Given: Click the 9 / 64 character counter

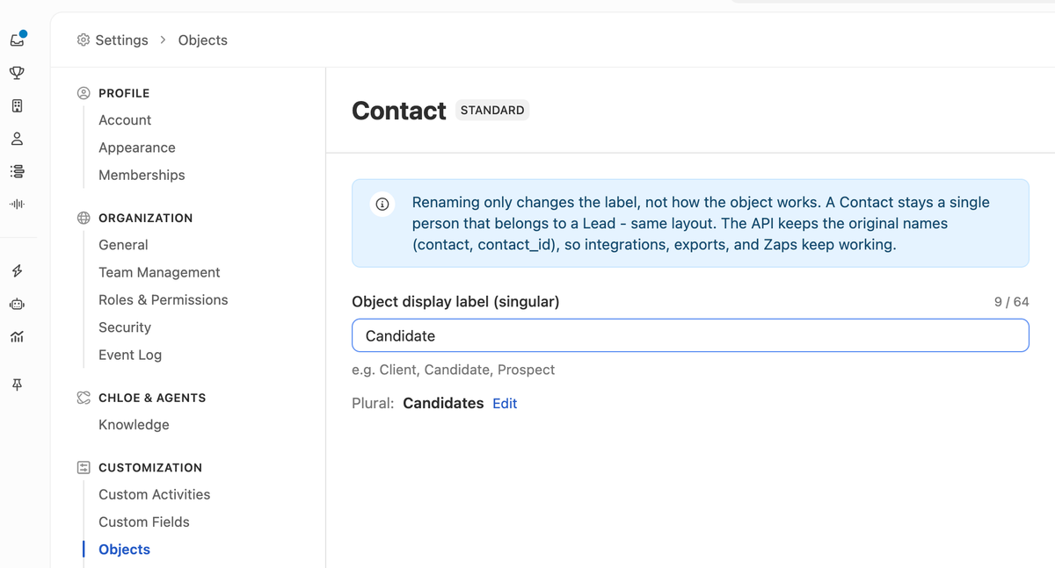Looking at the screenshot, I should click(x=1011, y=302).
